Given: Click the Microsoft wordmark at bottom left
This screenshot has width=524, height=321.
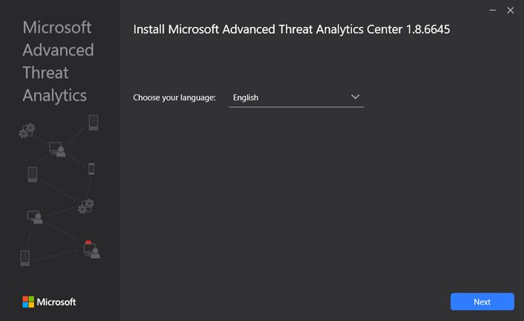Looking at the screenshot, I should pyautogui.click(x=56, y=302).
